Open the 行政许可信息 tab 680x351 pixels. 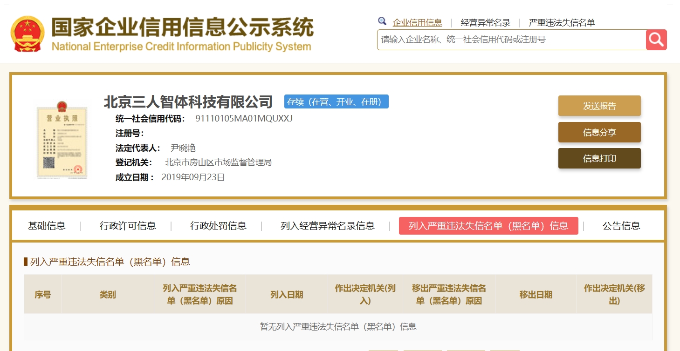pos(128,226)
